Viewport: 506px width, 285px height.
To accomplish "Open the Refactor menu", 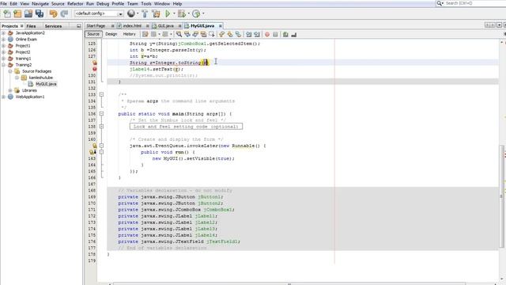I will (x=75, y=3).
